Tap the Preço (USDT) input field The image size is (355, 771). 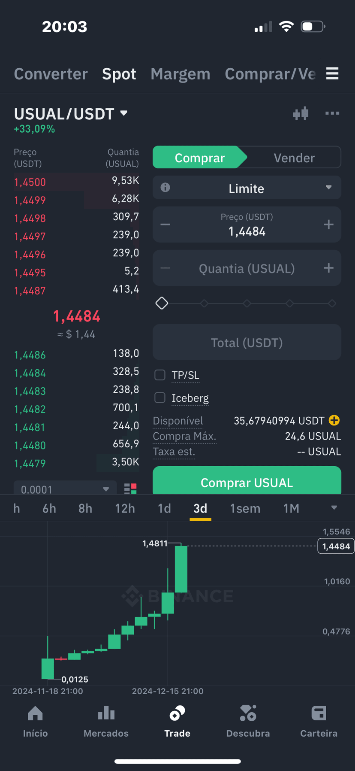pyautogui.click(x=247, y=225)
